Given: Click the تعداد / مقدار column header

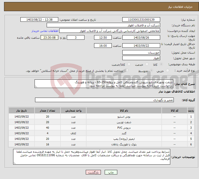Looking at the screenshot, I should [x=47, y=110].
